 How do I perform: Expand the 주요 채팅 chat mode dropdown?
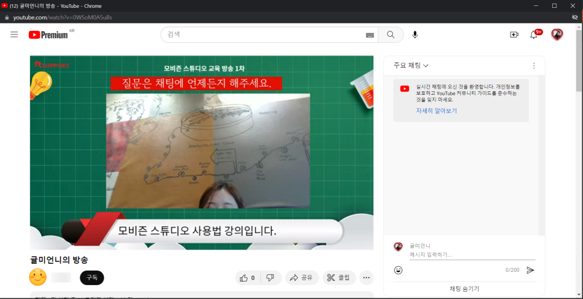[x=411, y=65]
